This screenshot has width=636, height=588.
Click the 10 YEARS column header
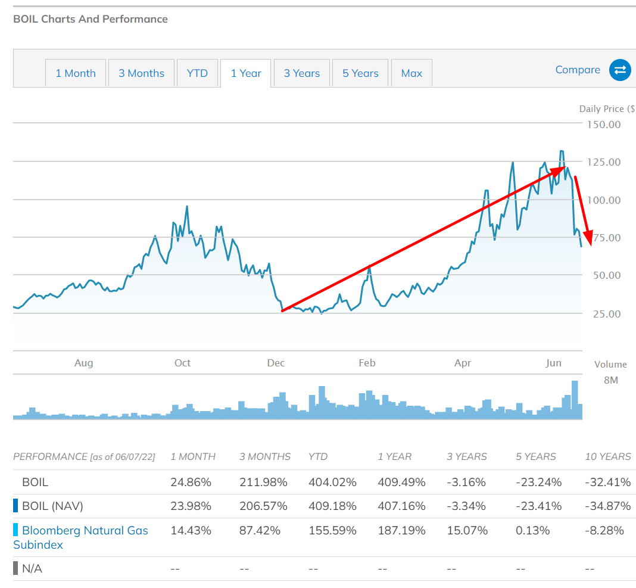[x=607, y=456]
